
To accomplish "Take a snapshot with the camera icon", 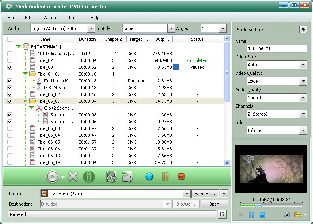I will [x=287, y=215].
